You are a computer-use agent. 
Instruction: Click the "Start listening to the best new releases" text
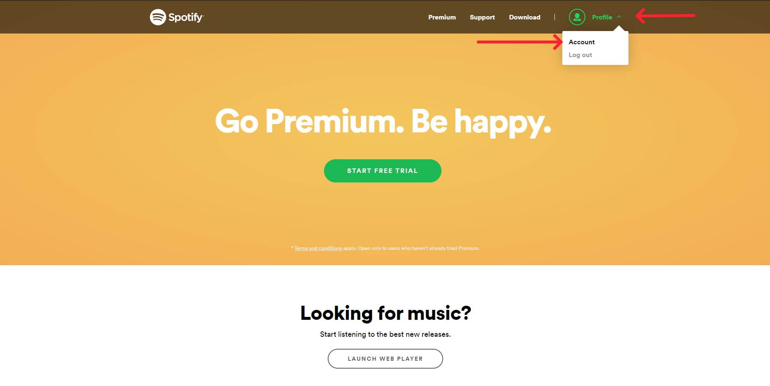tap(385, 334)
